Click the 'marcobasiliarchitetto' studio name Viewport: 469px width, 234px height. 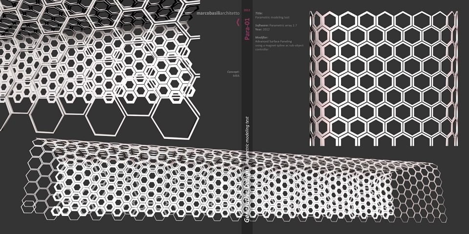click(x=218, y=13)
